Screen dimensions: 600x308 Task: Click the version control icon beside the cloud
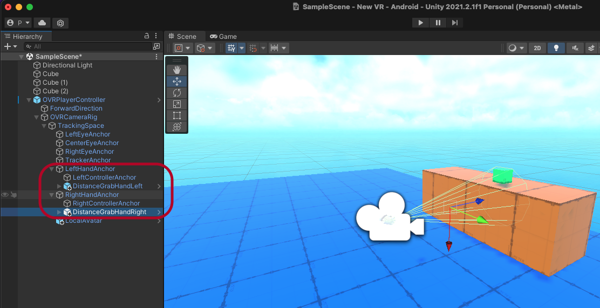click(x=60, y=23)
